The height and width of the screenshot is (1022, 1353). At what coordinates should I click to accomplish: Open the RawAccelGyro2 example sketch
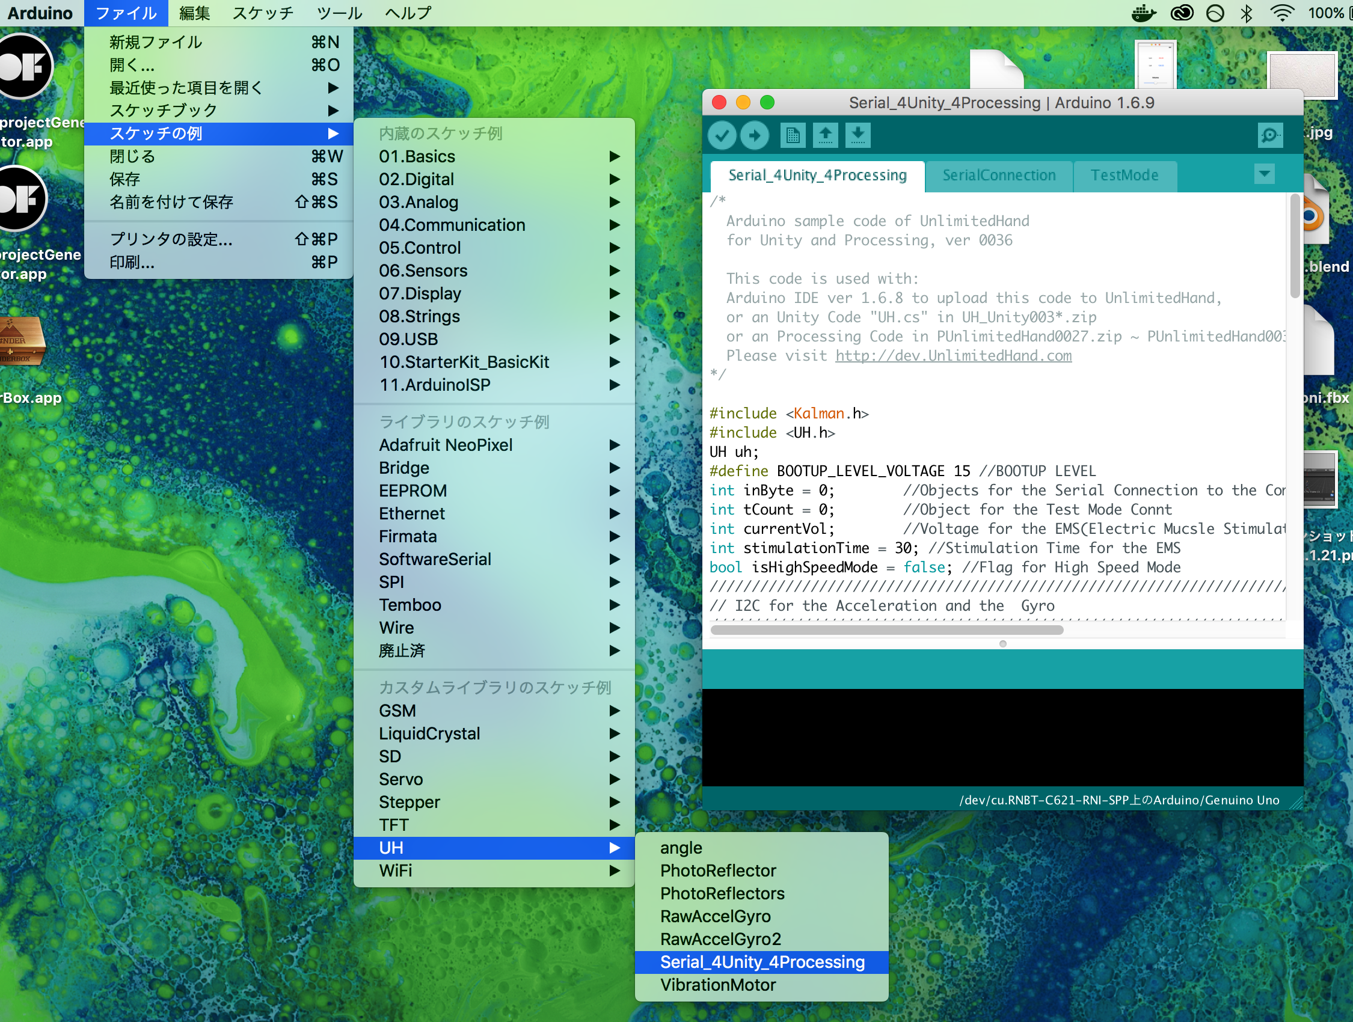(x=761, y=939)
